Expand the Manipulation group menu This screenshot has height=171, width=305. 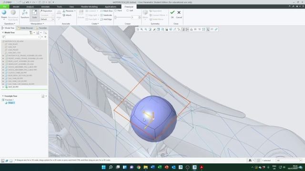[x=37, y=24]
